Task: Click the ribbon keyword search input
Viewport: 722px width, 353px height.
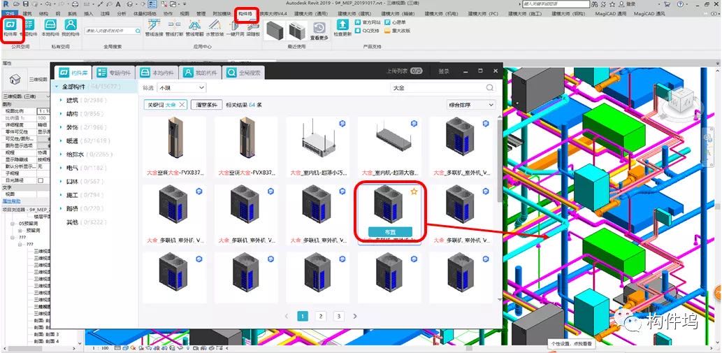Action: point(113,31)
